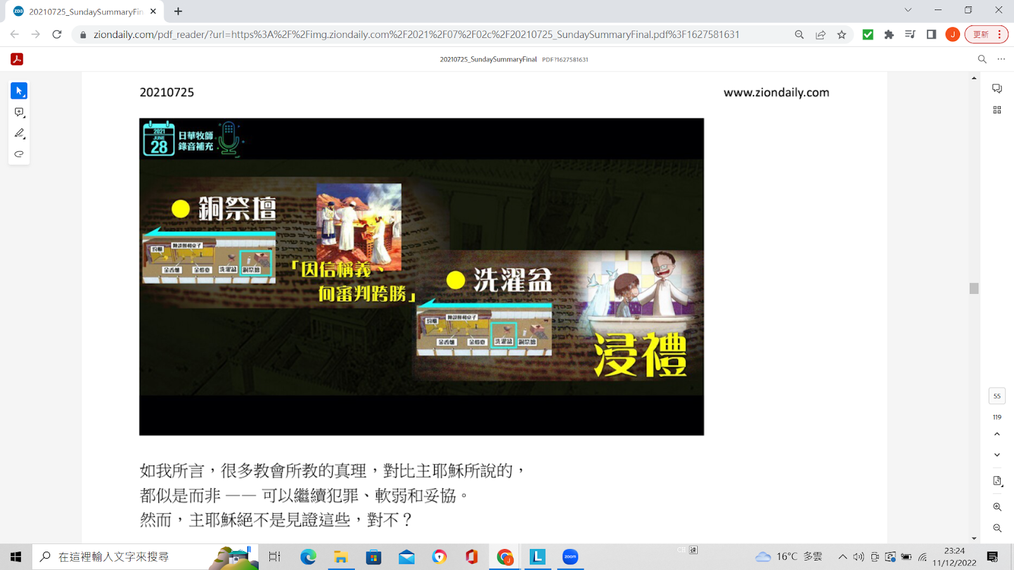Click the 20210725 date heading

point(167,92)
